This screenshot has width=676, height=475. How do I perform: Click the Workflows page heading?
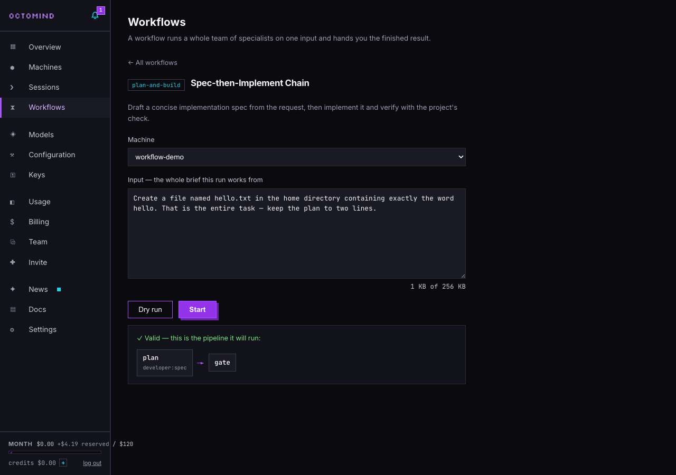(157, 22)
